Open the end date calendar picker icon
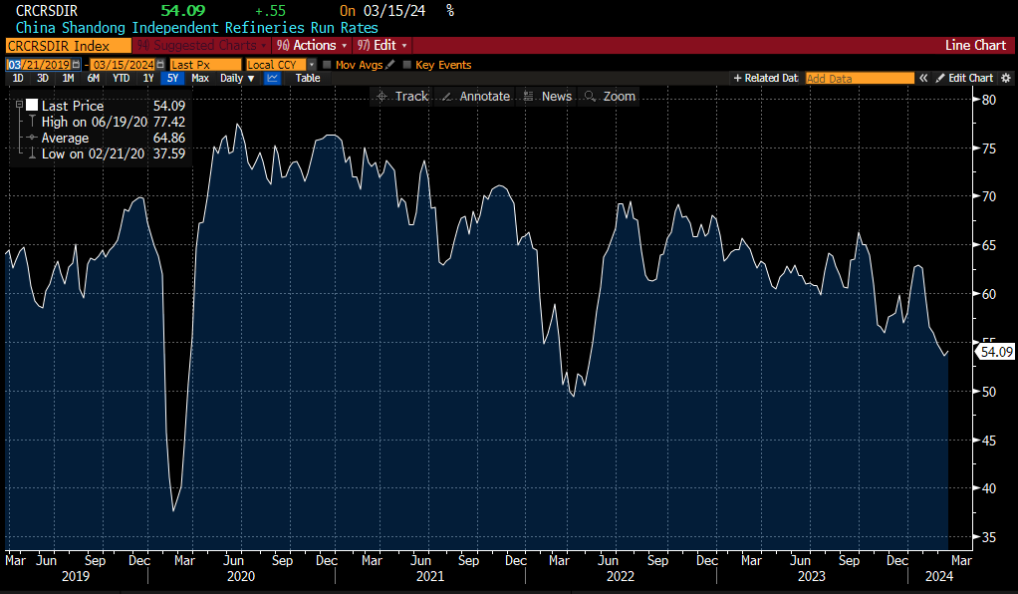Image resolution: width=1018 pixels, height=594 pixels. [160, 65]
